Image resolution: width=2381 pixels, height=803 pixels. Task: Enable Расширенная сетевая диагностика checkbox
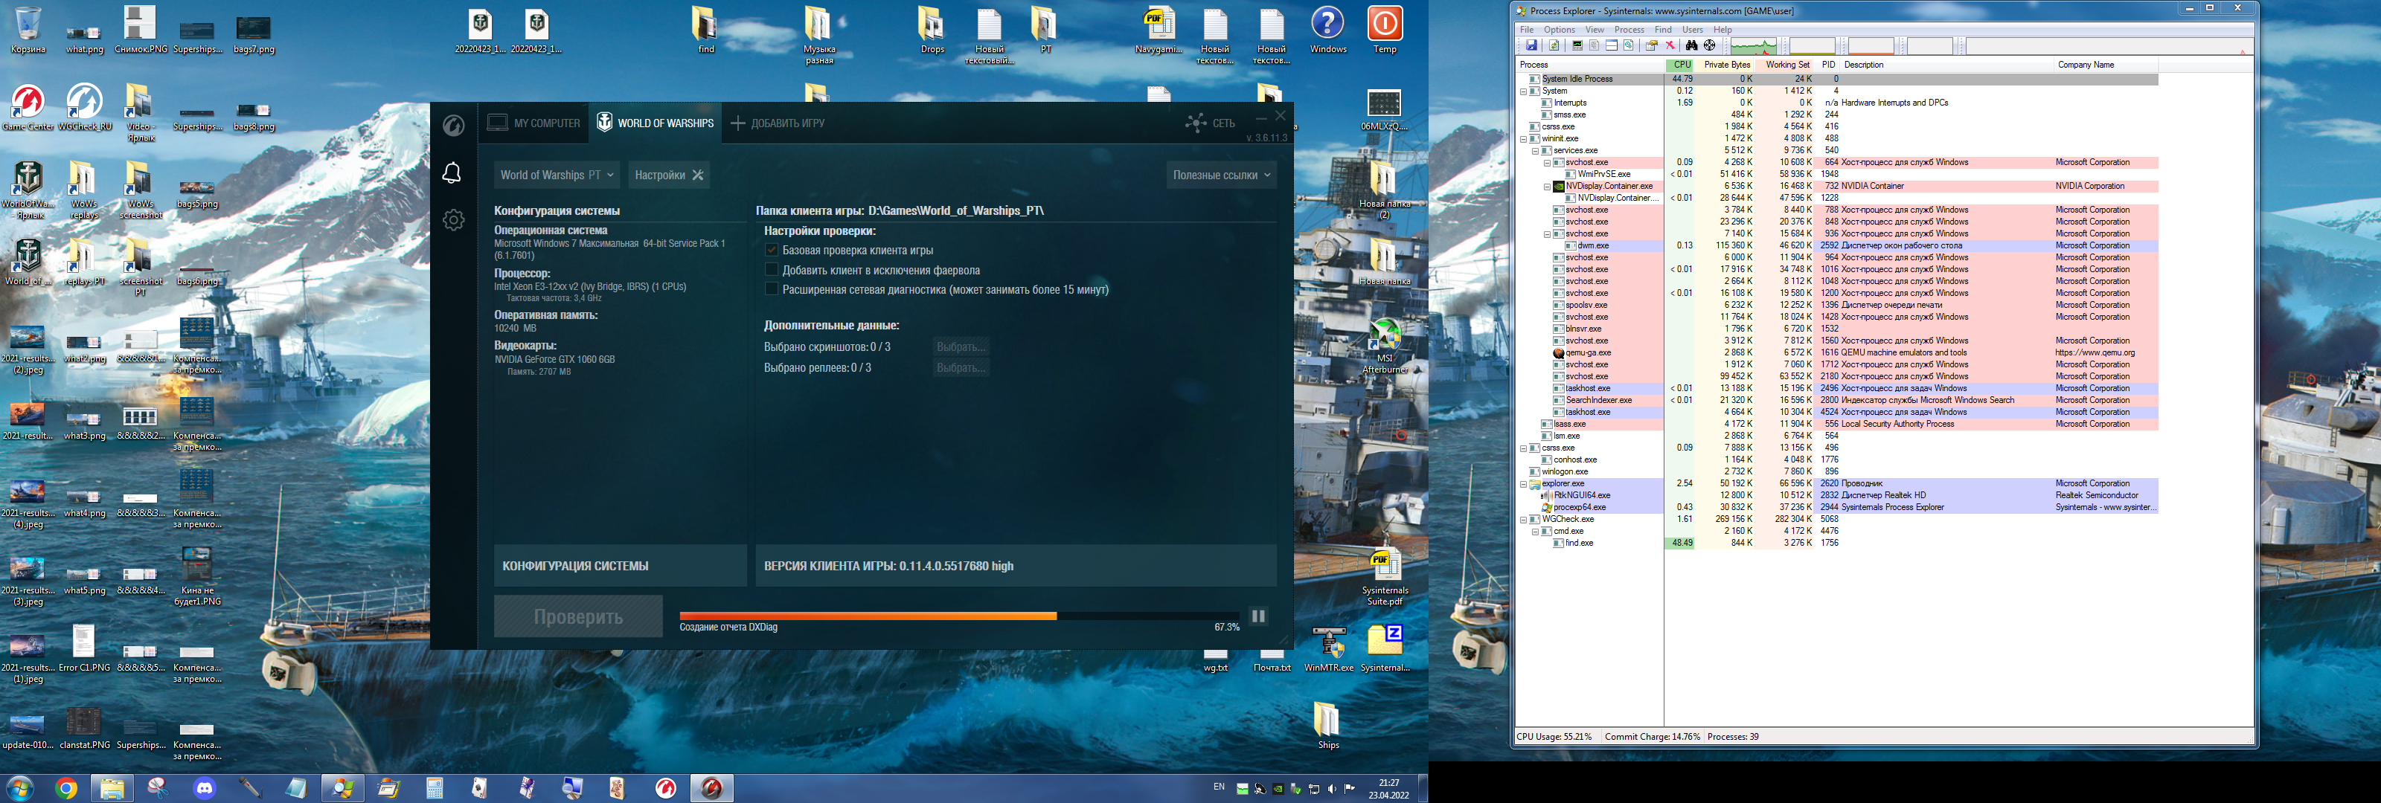tap(771, 289)
